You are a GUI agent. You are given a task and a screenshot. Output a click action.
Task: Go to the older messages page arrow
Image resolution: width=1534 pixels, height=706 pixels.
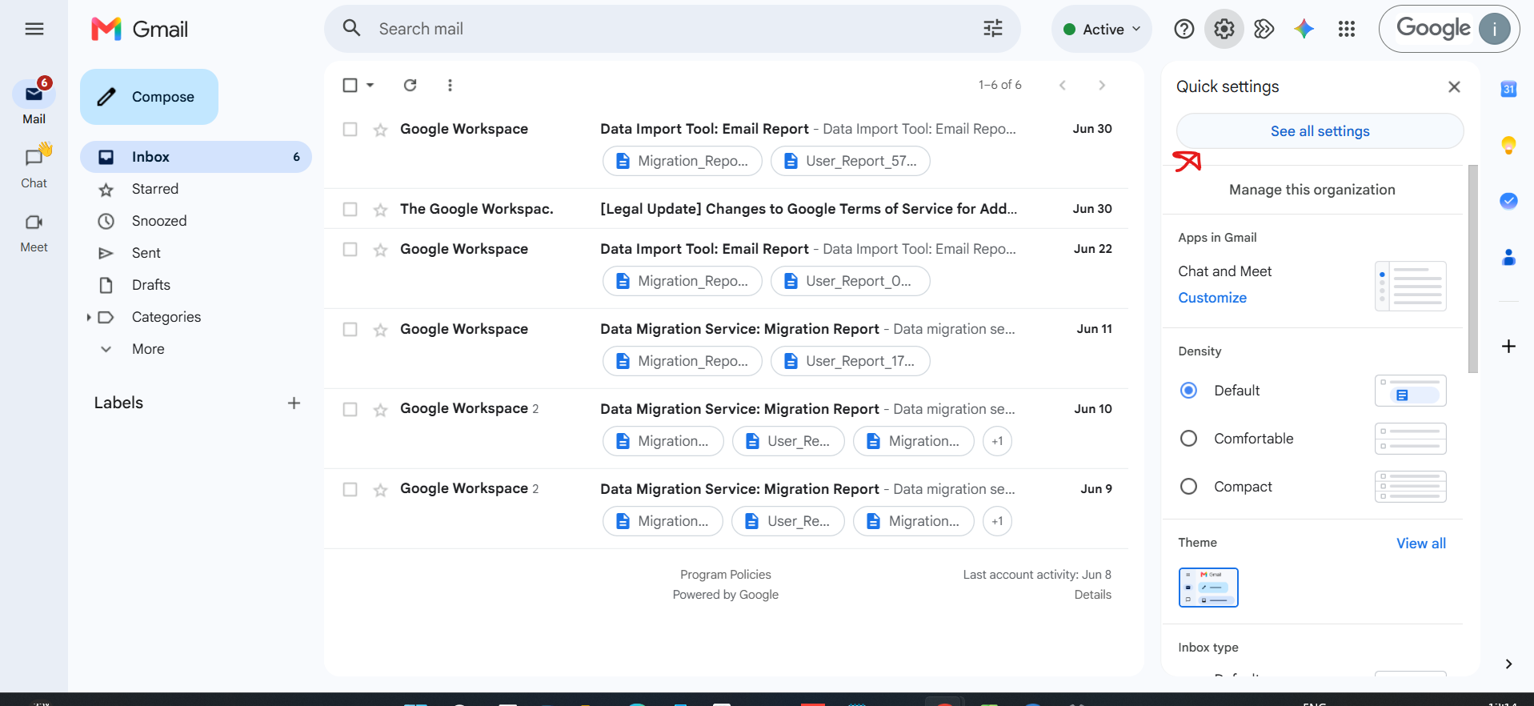tap(1102, 85)
